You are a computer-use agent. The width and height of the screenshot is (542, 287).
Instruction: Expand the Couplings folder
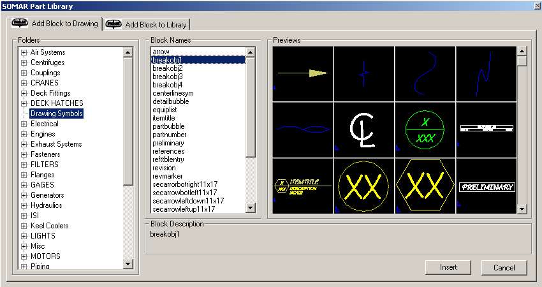click(24, 73)
